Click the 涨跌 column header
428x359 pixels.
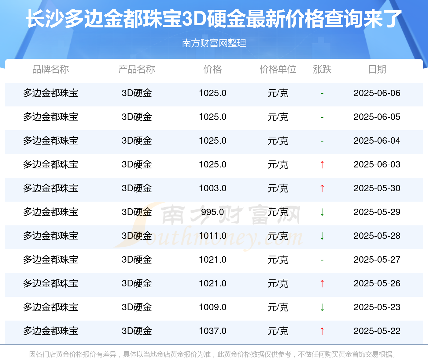(322, 69)
